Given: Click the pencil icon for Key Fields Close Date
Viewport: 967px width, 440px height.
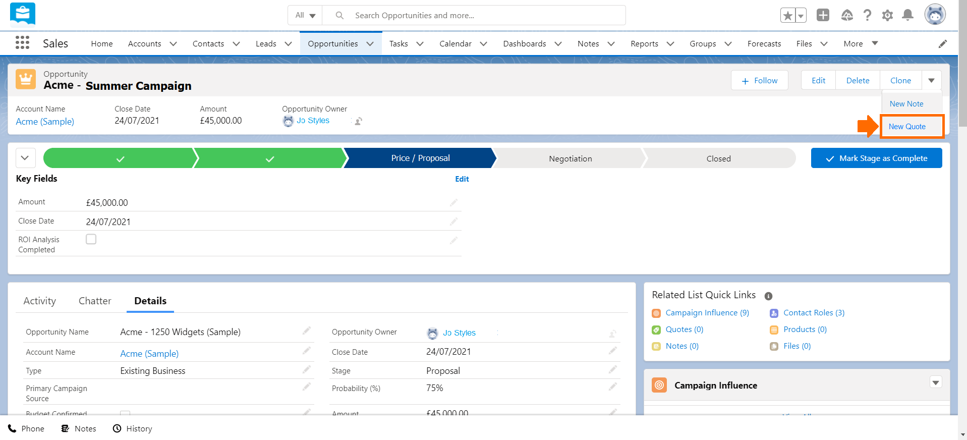Looking at the screenshot, I should pos(453,222).
